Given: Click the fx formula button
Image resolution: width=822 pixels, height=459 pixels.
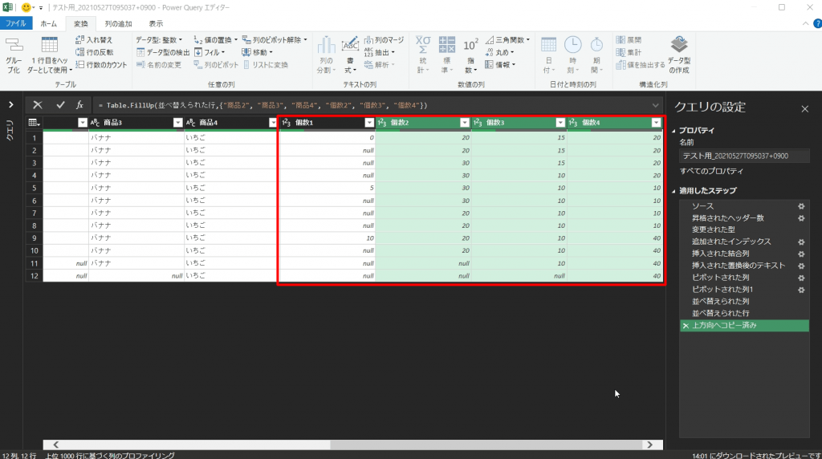Looking at the screenshot, I should (x=79, y=105).
